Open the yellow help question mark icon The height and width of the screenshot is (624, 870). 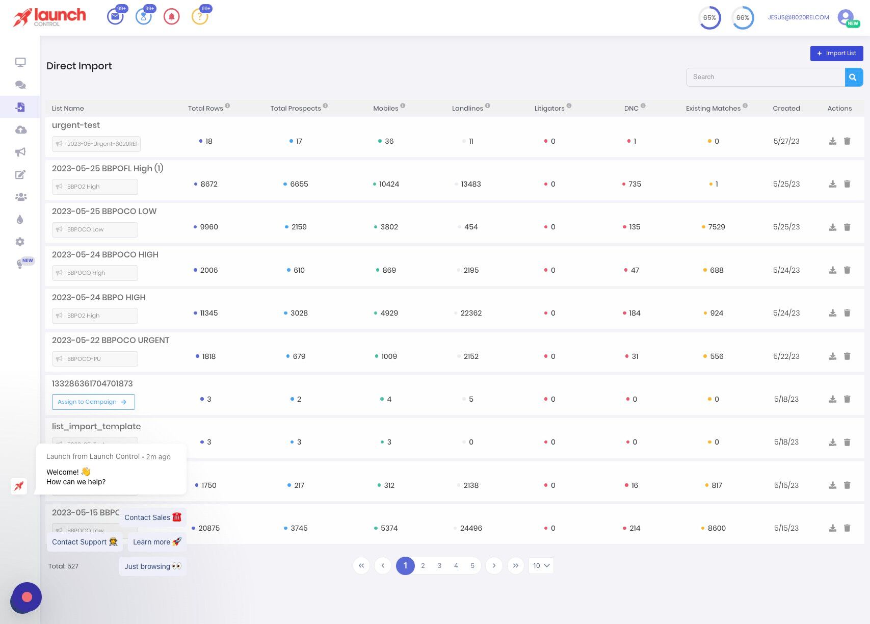[200, 16]
